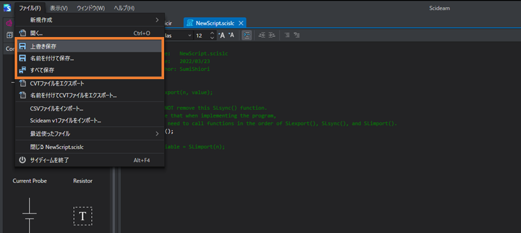Click the script icon on NewScript.scislc tab

coord(190,23)
